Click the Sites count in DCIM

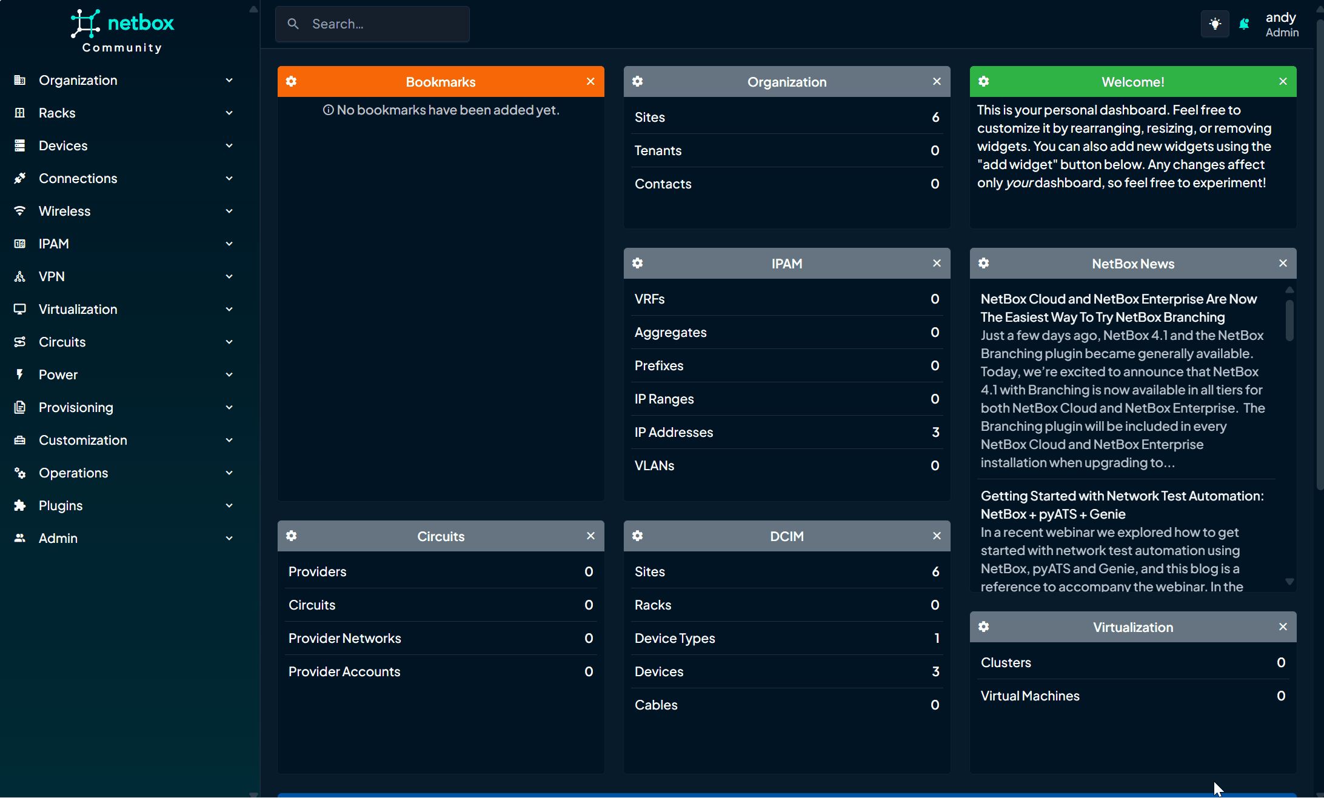[935, 570]
